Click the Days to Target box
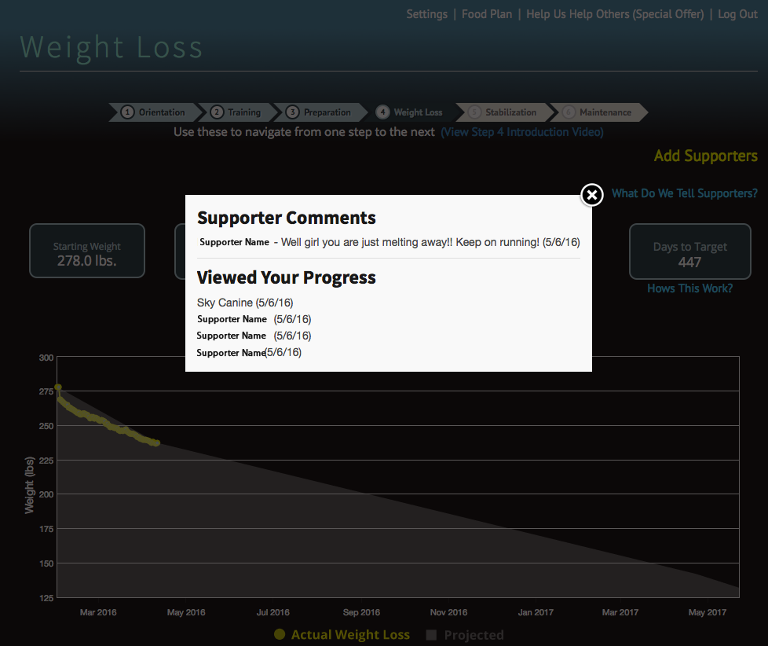The height and width of the screenshot is (646, 768). coord(689,251)
